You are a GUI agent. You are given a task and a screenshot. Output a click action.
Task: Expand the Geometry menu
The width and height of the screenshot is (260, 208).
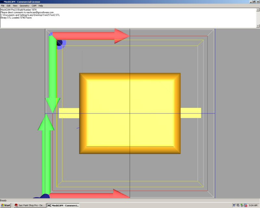pyautogui.click(x=24, y=6)
